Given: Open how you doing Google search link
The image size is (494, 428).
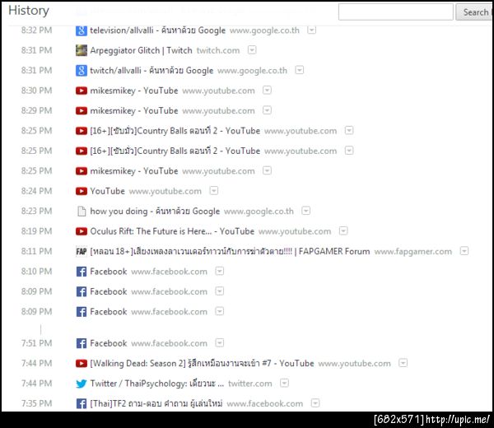Looking at the screenshot, I should click(155, 212).
